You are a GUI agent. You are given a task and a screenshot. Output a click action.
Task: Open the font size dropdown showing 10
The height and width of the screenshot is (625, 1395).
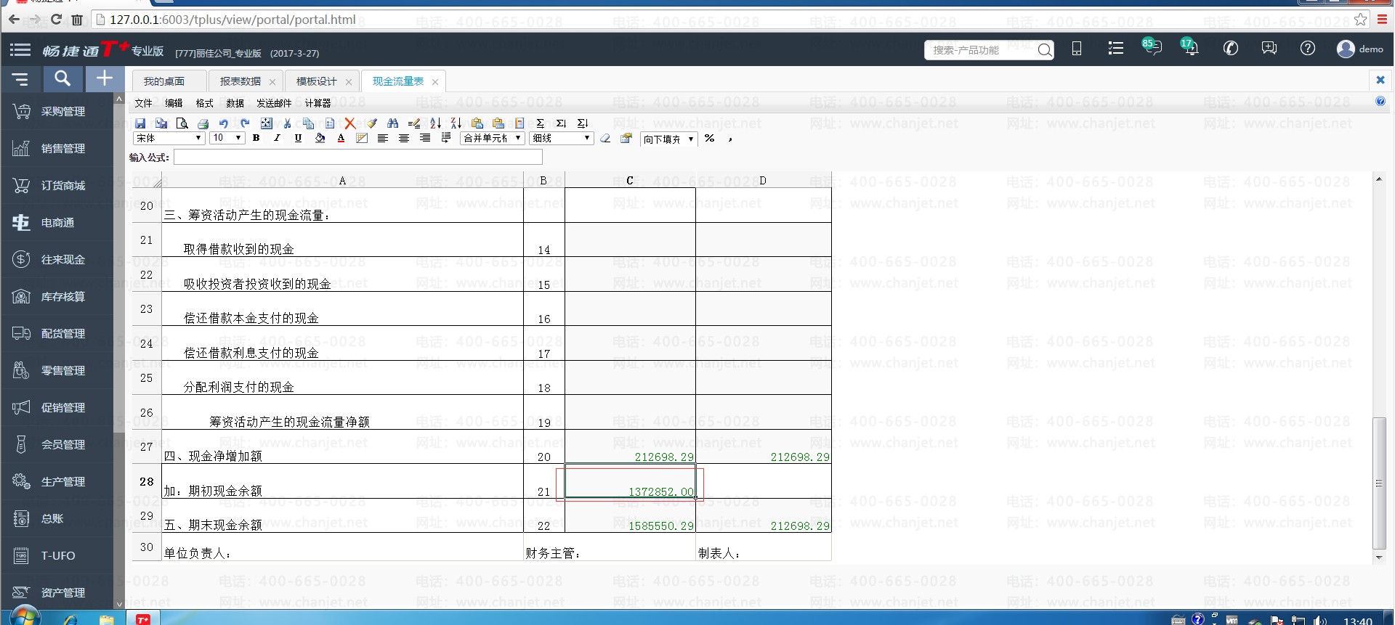pos(227,138)
